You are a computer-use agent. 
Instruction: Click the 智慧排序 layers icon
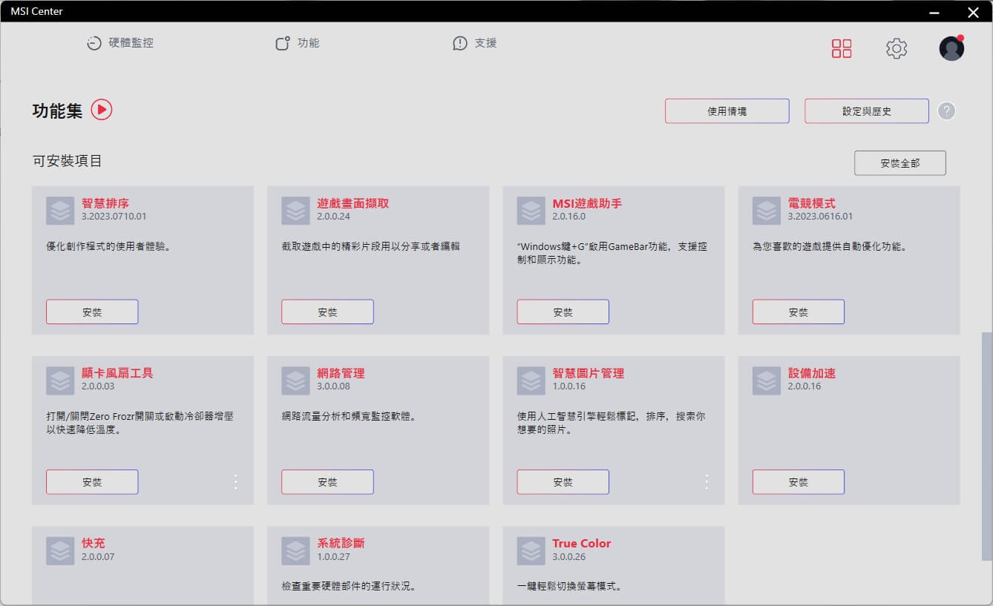pyautogui.click(x=60, y=211)
